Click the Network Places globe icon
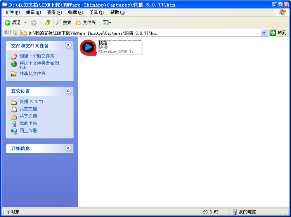 pyautogui.click(x=14, y=131)
